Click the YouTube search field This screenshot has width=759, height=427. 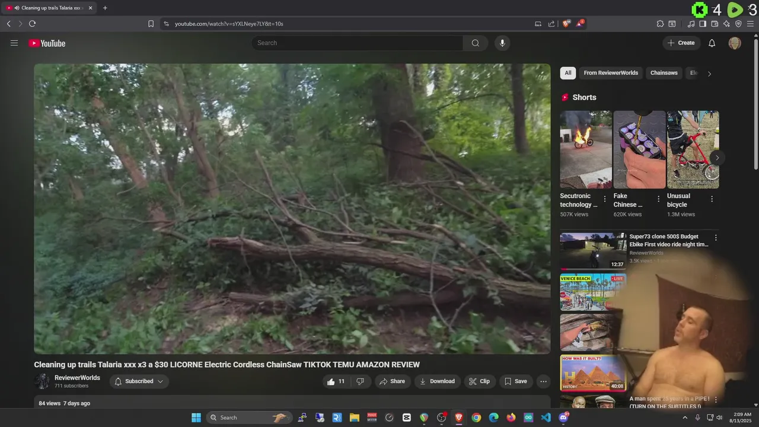coord(358,43)
